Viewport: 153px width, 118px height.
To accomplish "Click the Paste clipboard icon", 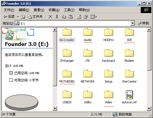I will [70, 17].
